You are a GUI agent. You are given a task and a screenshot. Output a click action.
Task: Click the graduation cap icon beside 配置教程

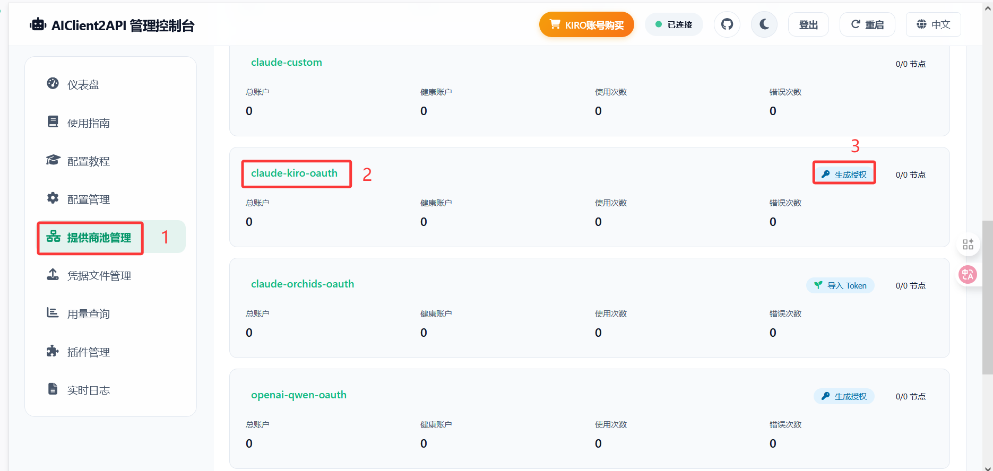(53, 160)
